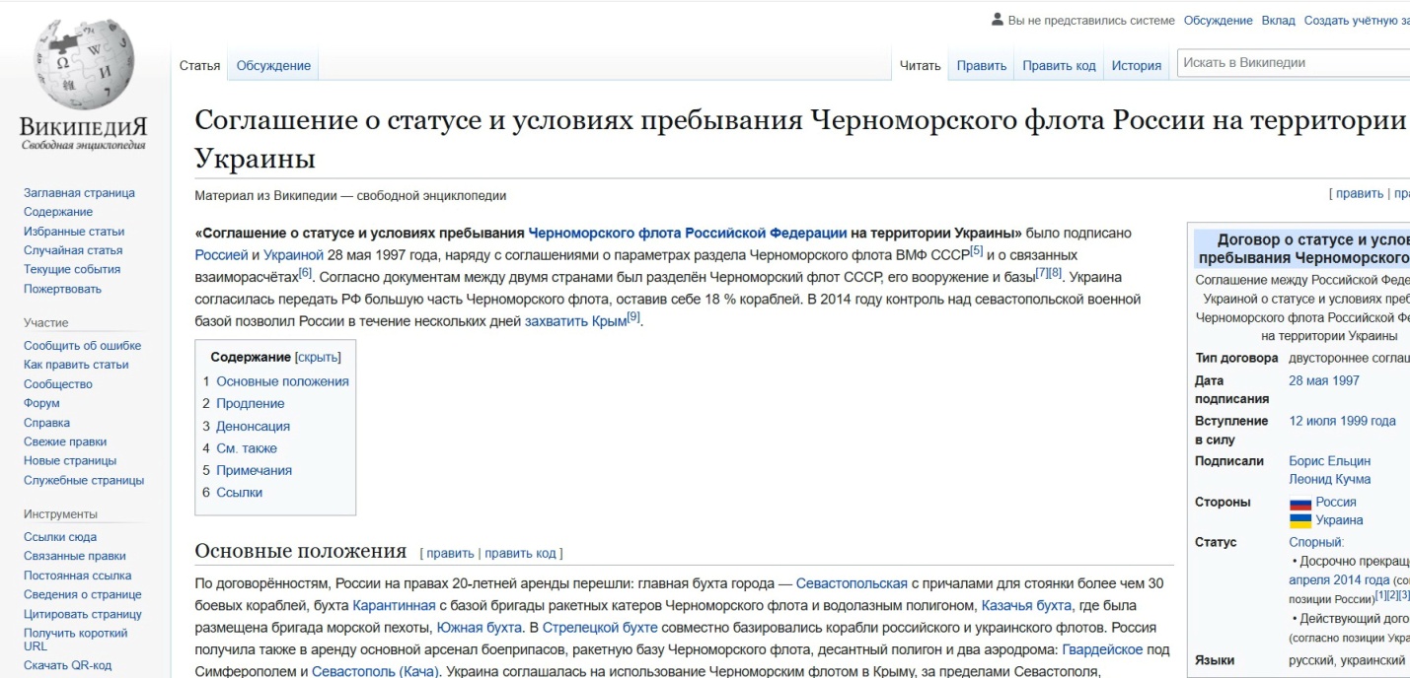Go to contents item Примечания

[254, 470]
